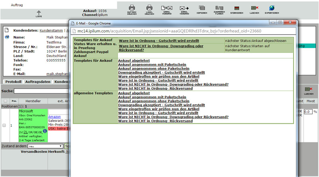Open 'Ware eingetroffen wir prüfen' under allgemeine Templates
The width and height of the screenshot is (319, 177).
(x=159, y=109)
